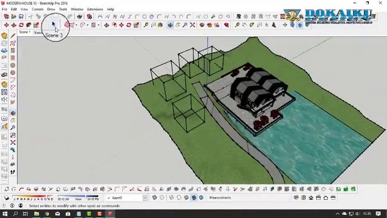
Task: Open the Extensions menu
Action: coord(95,9)
